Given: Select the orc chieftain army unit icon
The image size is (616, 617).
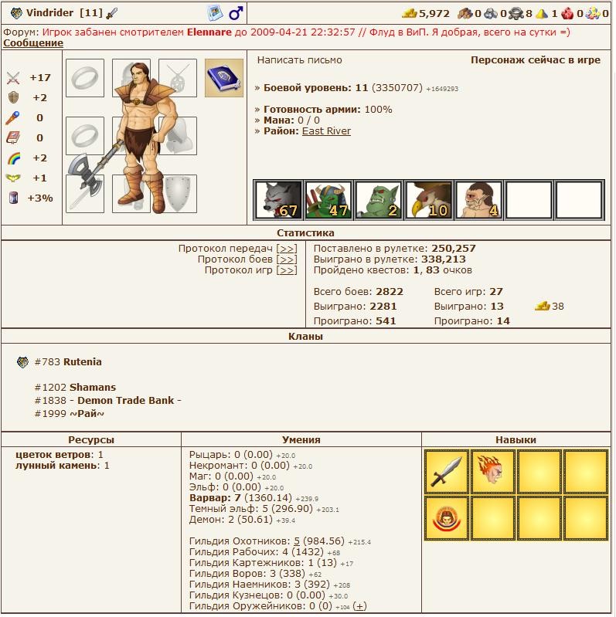Looking at the screenshot, I should 328,200.
